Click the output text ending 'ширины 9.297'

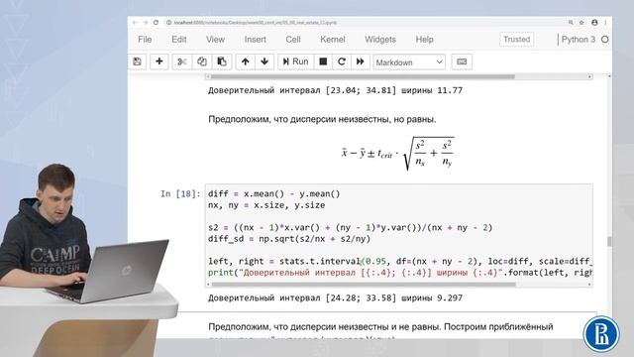(335, 297)
